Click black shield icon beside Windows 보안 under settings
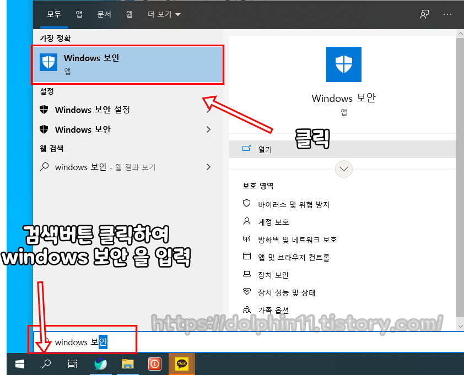 click(44, 129)
